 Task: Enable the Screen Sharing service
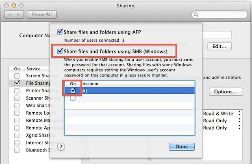tap(17, 76)
